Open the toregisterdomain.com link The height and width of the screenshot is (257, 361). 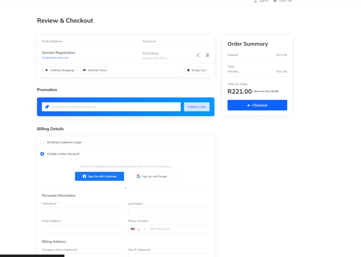coord(55,58)
